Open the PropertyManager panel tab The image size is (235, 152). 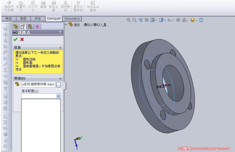23,26
